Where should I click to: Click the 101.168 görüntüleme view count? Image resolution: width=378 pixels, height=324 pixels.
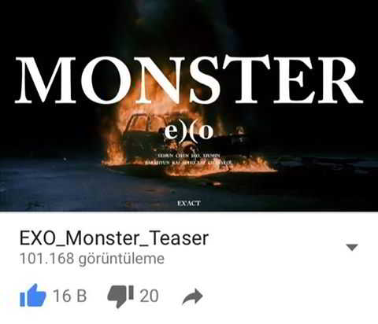[92, 259]
